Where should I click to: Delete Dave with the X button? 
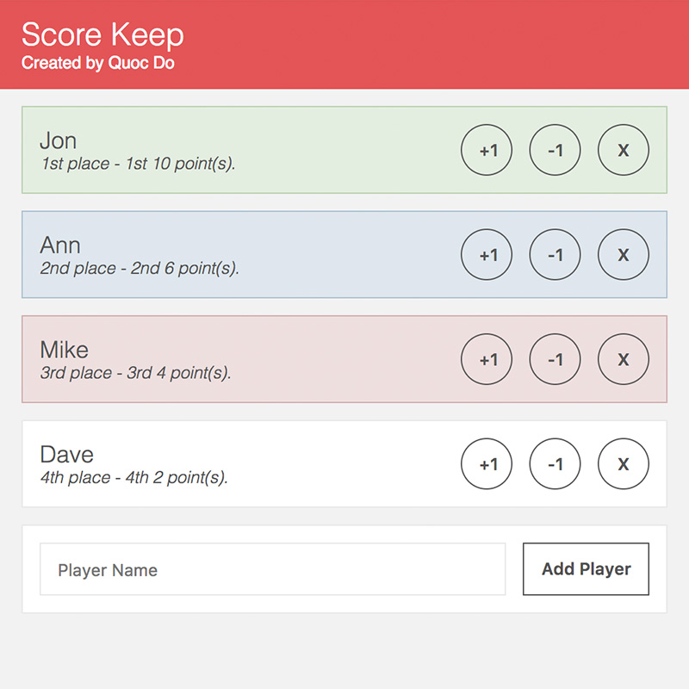pyautogui.click(x=623, y=463)
